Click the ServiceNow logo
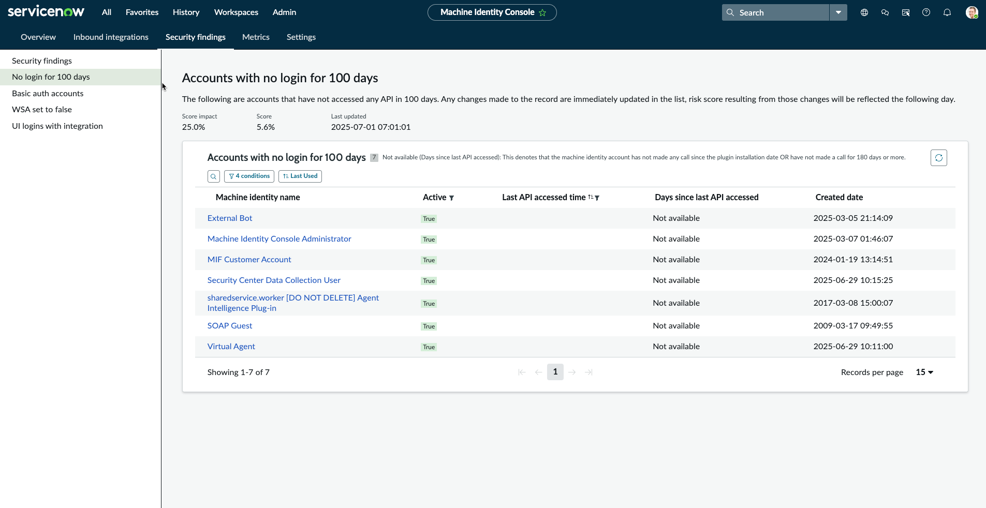Image resolution: width=986 pixels, height=508 pixels. click(46, 11)
